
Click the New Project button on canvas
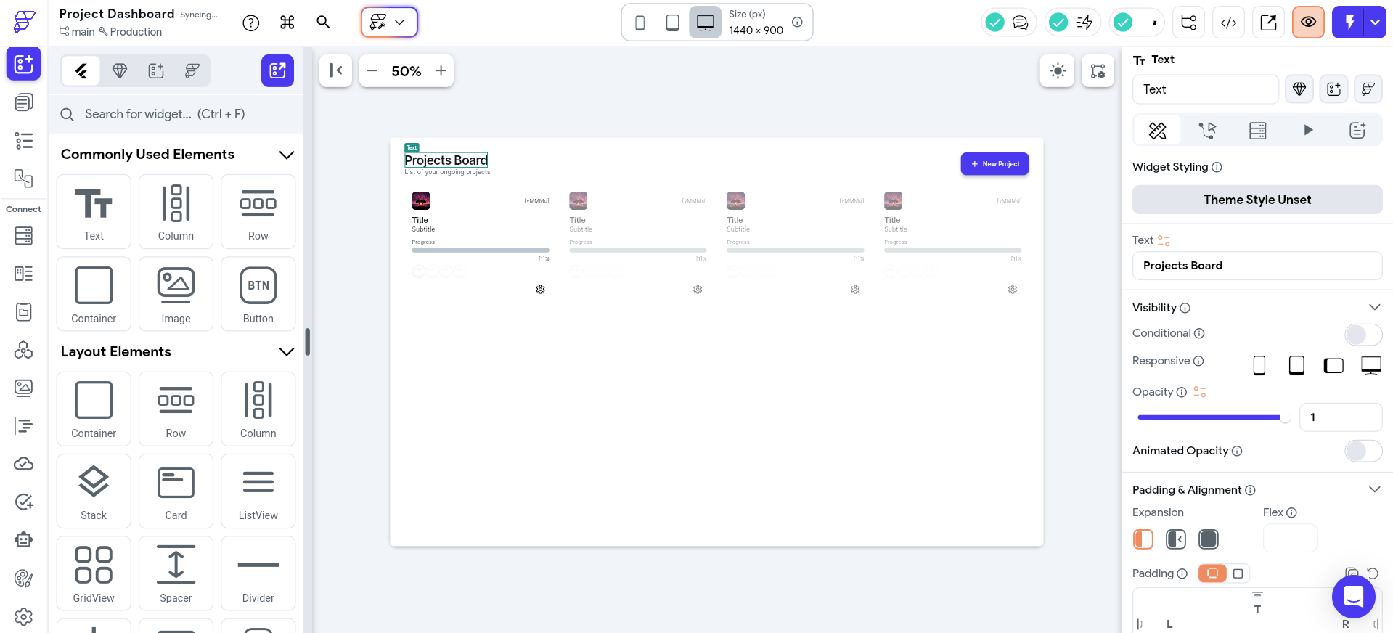coord(994,164)
